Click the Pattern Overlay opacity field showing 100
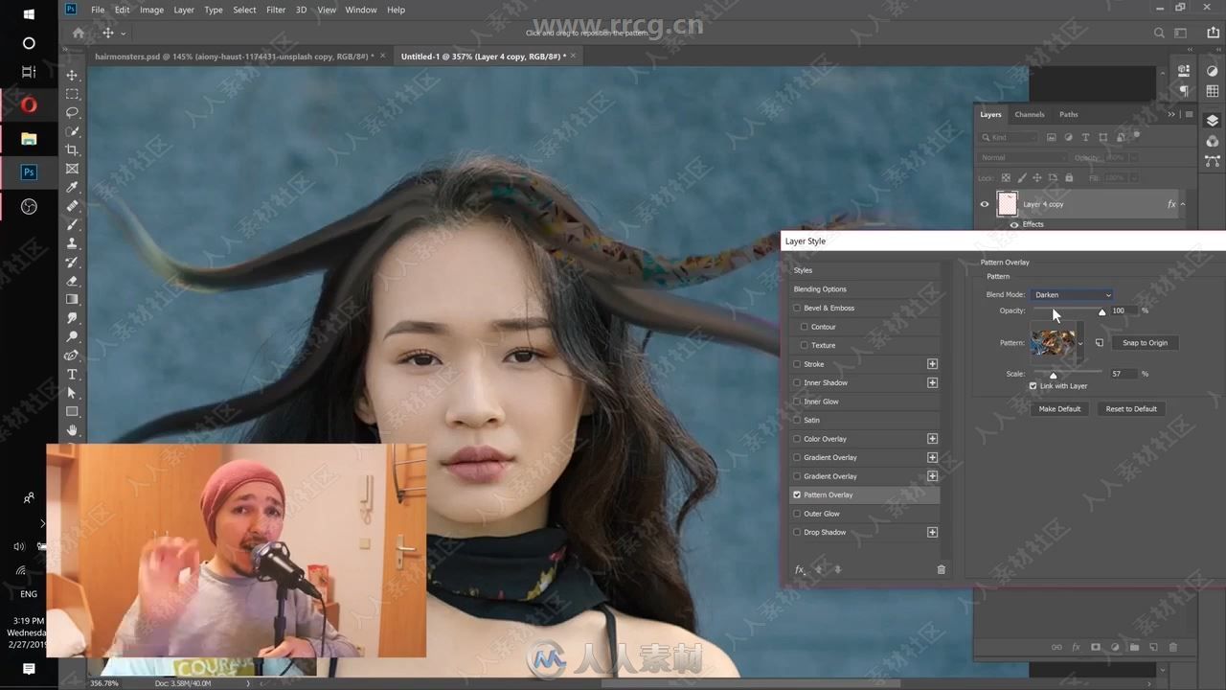The image size is (1226, 690). tap(1124, 310)
